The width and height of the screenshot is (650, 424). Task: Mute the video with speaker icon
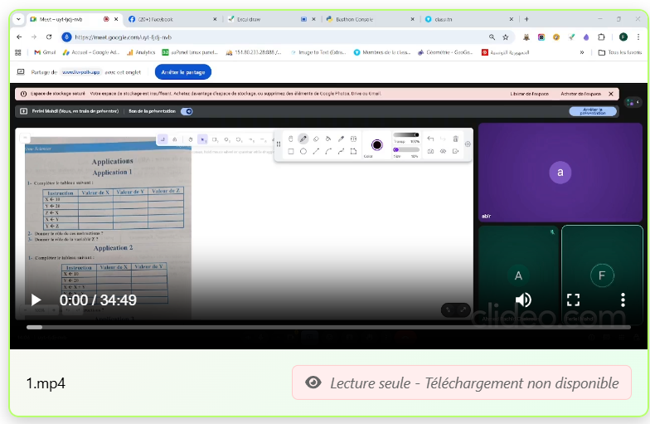pyautogui.click(x=523, y=300)
